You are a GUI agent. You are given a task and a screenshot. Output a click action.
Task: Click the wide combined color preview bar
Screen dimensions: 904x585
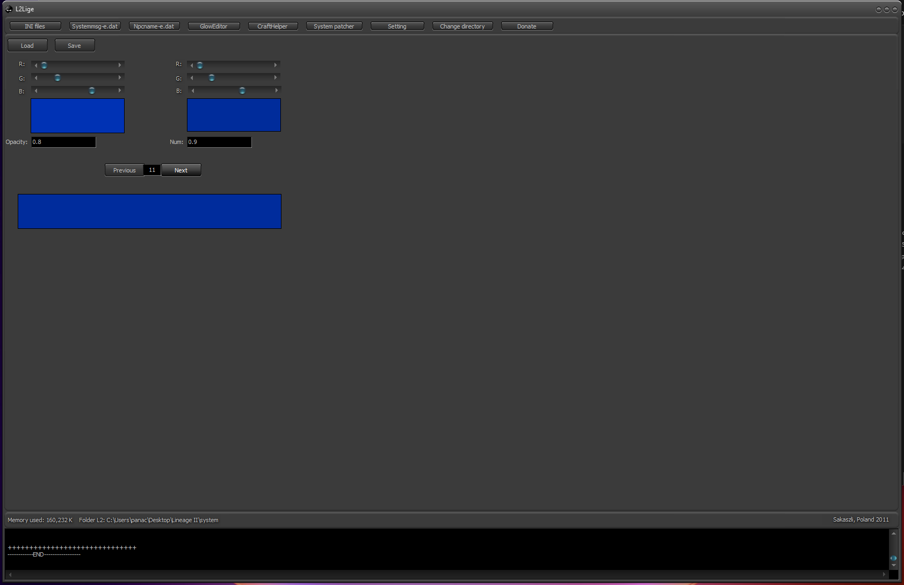click(149, 211)
